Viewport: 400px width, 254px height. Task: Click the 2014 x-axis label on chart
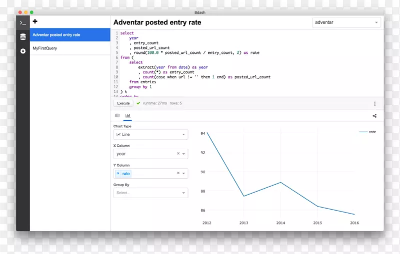point(280,223)
